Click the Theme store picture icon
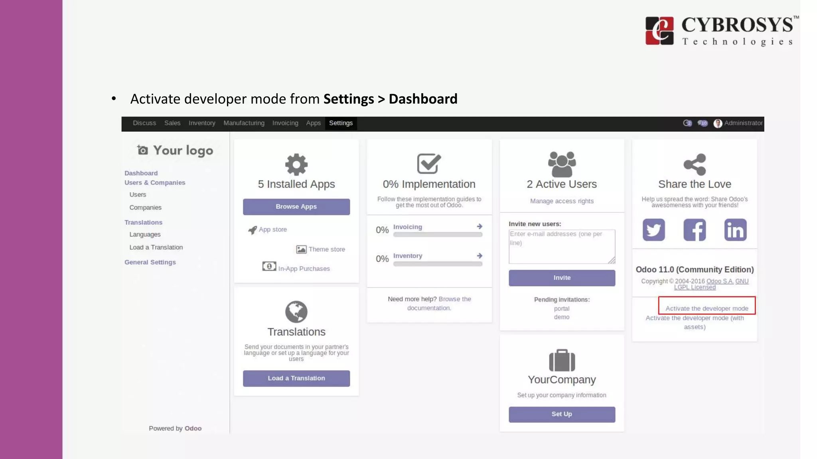This screenshot has width=817, height=459. [x=301, y=249]
